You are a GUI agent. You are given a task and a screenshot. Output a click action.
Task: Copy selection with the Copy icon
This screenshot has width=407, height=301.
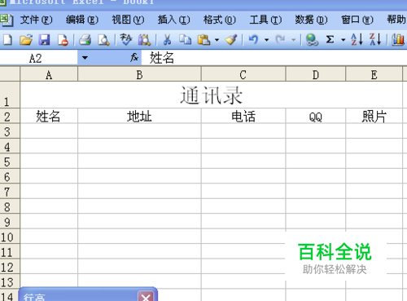point(186,40)
